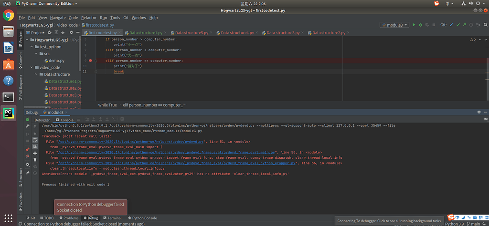Open the Python Console tool tab

142,218
